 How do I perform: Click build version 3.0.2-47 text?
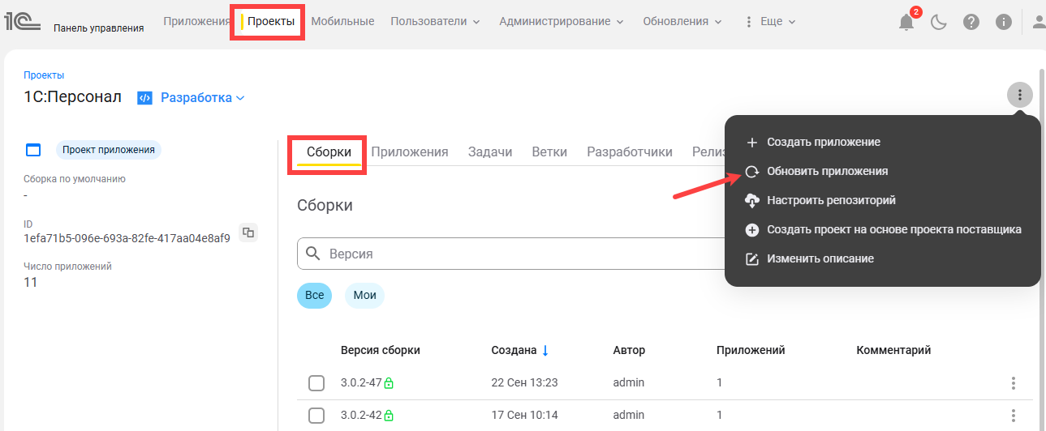361,382
